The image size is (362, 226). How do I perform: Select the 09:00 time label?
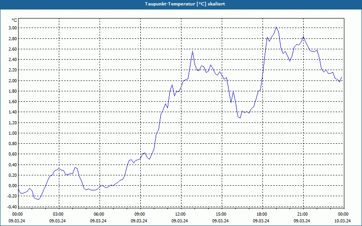pyautogui.click(x=140, y=214)
